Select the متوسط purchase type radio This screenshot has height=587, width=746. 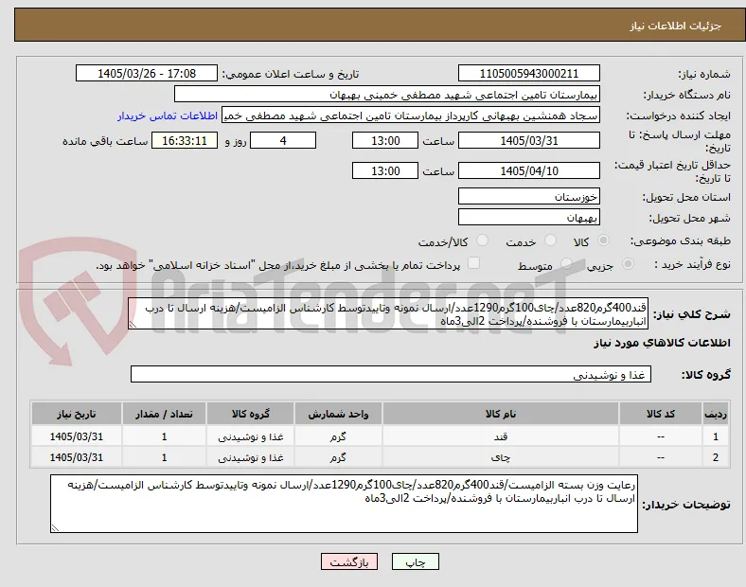[x=566, y=263]
